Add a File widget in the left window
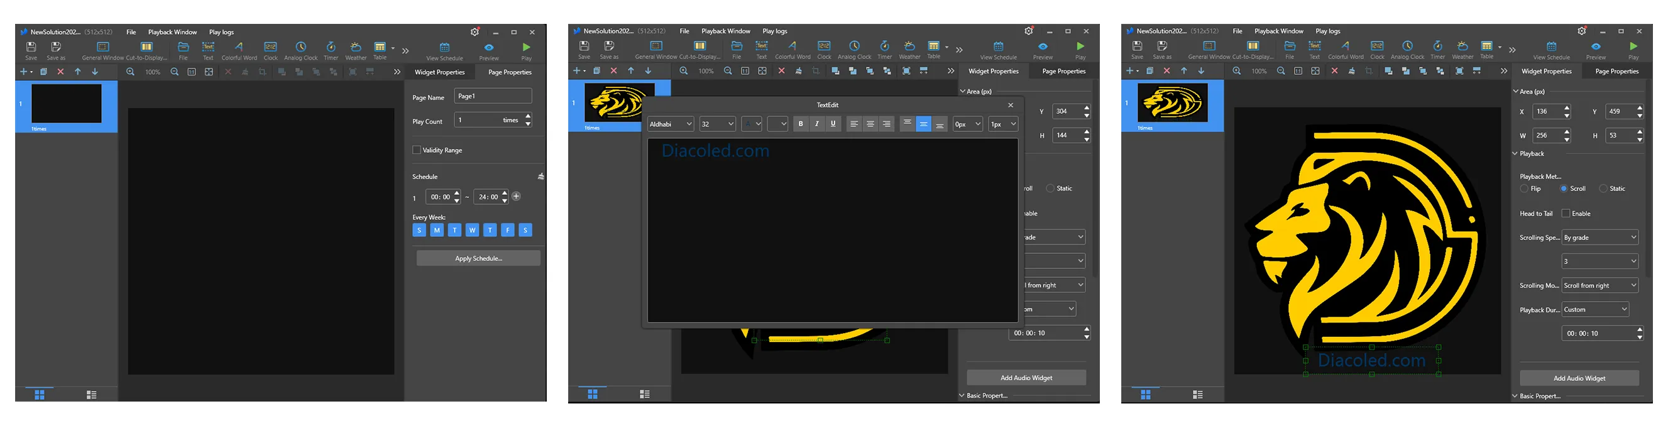The height and width of the screenshot is (428, 1668). [x=184, y=50]
